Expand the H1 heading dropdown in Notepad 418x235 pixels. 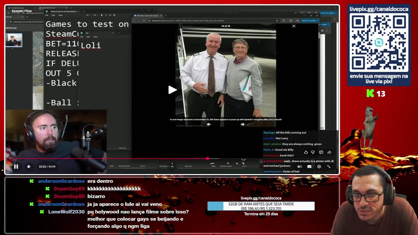(88, 15)
